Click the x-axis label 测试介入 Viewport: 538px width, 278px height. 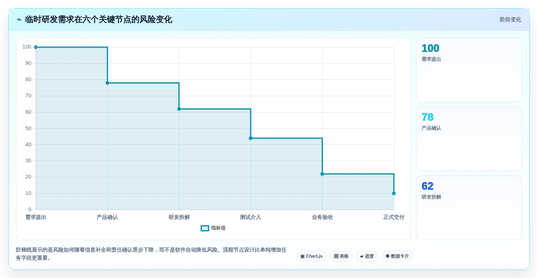[x=251, y=217]
